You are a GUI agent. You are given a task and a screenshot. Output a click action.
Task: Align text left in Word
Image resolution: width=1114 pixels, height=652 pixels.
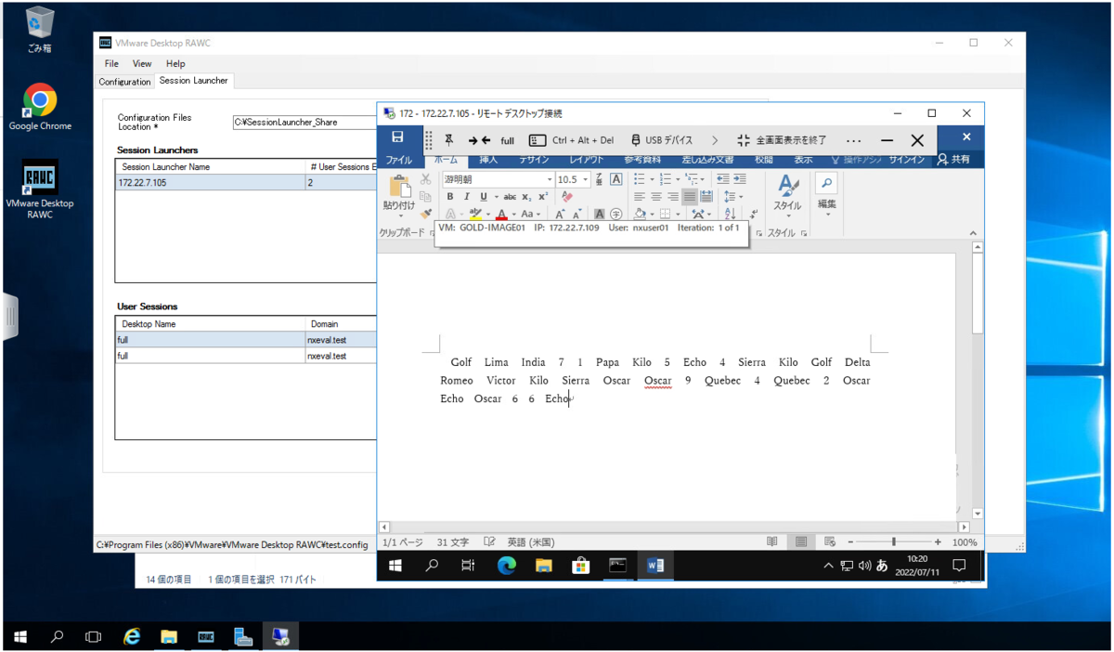[x=640, y=197]
